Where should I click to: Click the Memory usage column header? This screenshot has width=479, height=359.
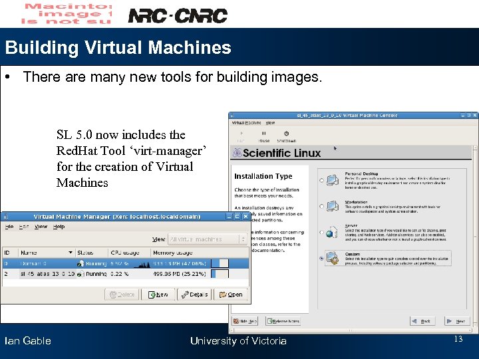[x=200, y=253]
